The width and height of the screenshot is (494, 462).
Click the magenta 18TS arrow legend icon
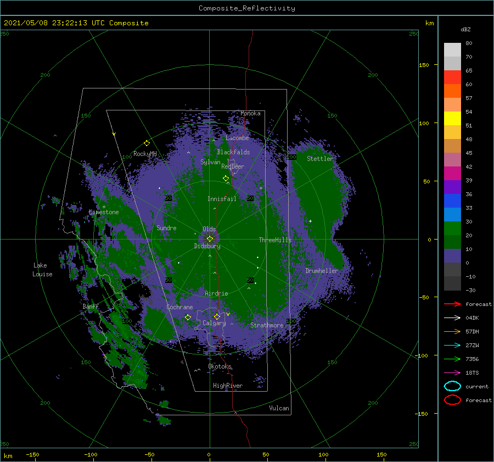pos(452,373)
